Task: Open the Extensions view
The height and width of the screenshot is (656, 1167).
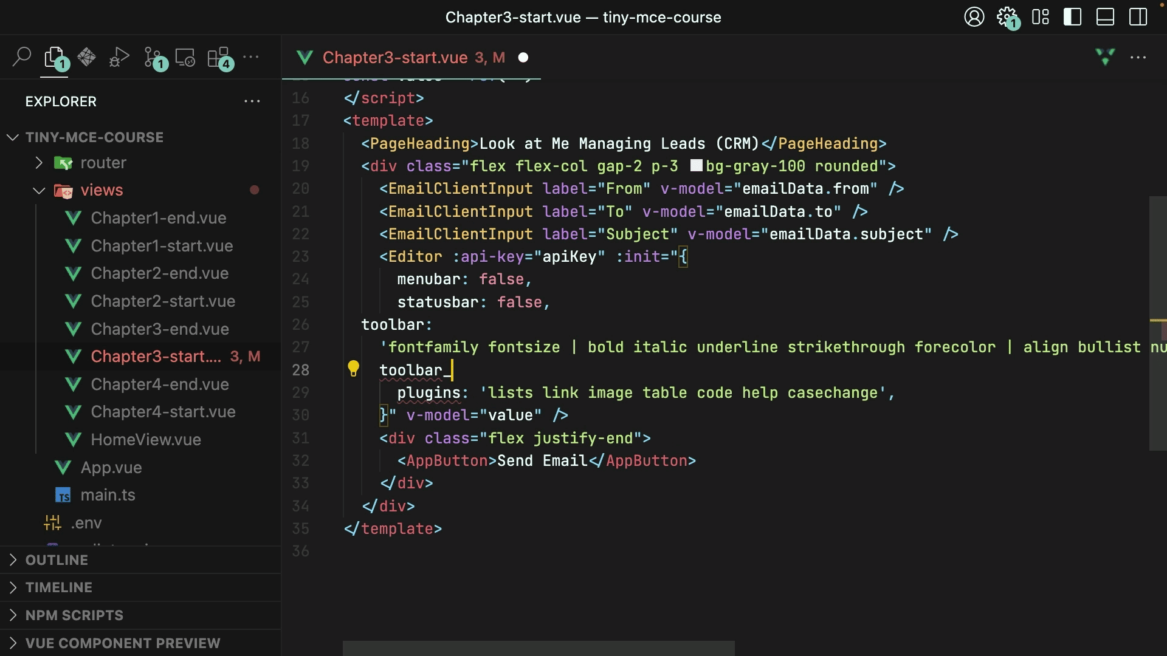Action: 219,58
